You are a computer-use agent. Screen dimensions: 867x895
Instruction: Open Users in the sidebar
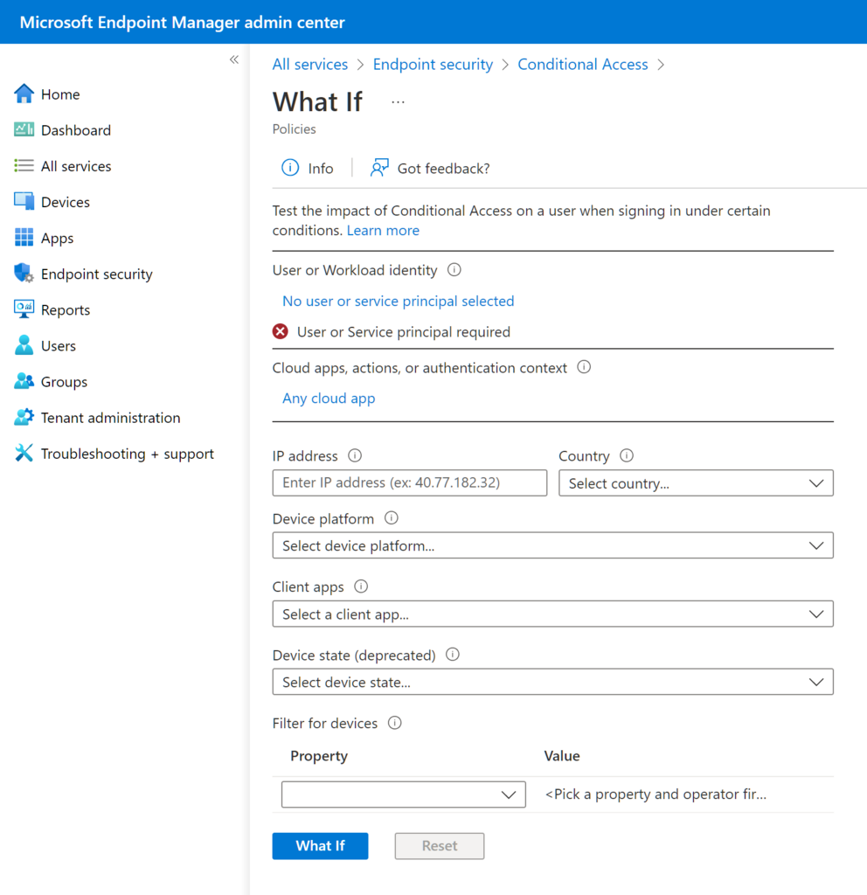point(59,346)
